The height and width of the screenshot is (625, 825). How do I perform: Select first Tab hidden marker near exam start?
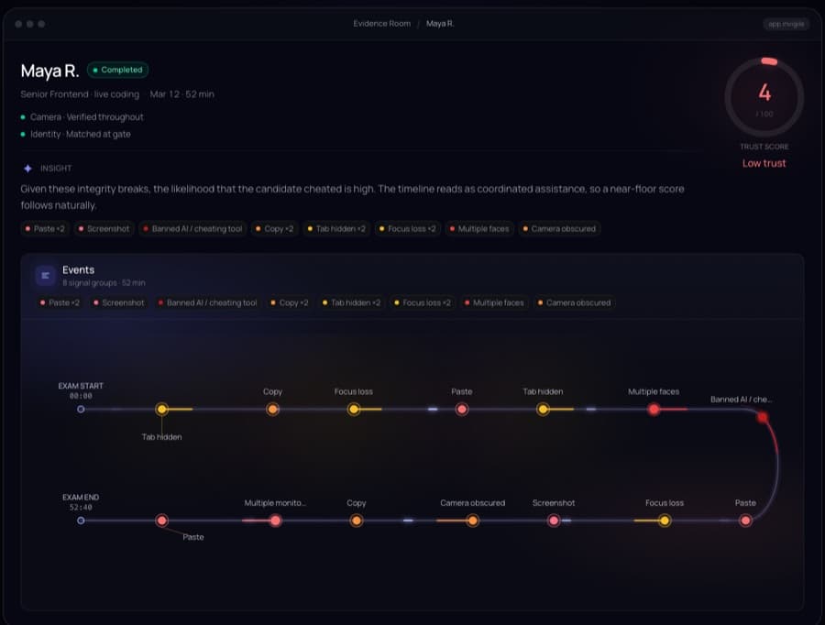pos(162,410)
